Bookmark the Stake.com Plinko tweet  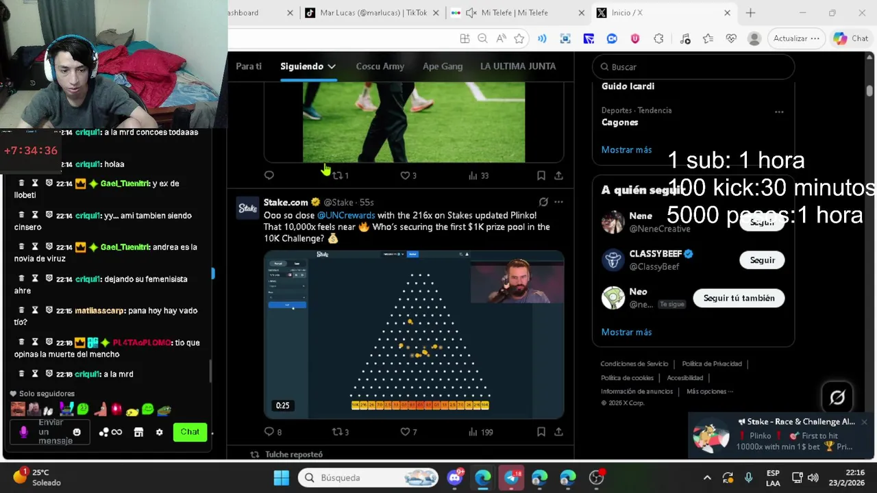pyautogui.click(x=541, y=432)
